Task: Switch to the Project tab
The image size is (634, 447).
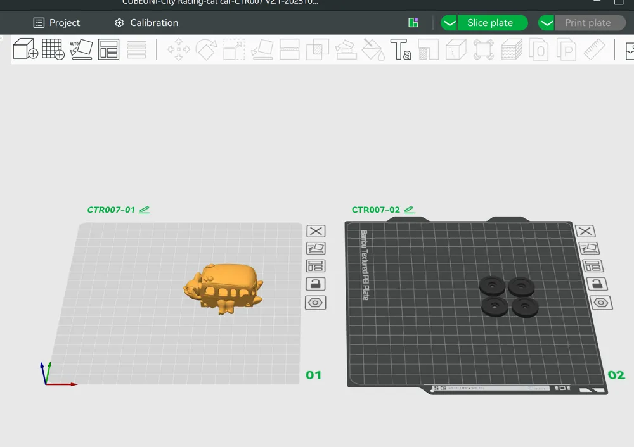Action: pos(56,23)
